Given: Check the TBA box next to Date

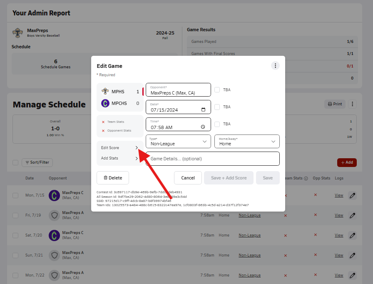Looking at the screenshot, I should (217, 107).
